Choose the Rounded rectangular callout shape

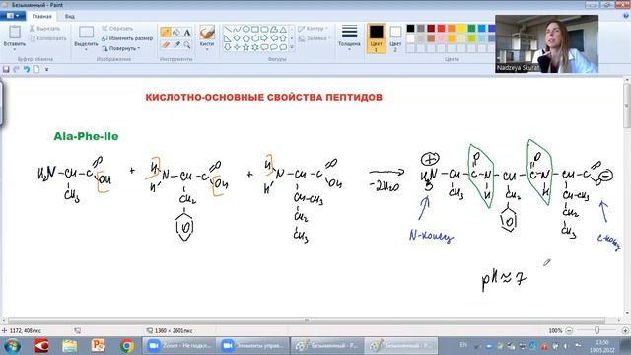(264, 47)
